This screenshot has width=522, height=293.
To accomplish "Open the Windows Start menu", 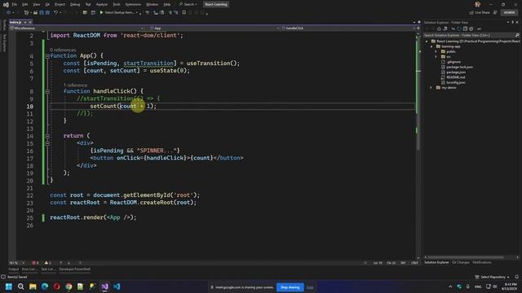I will pyautogui.click(x=9, y=286).
